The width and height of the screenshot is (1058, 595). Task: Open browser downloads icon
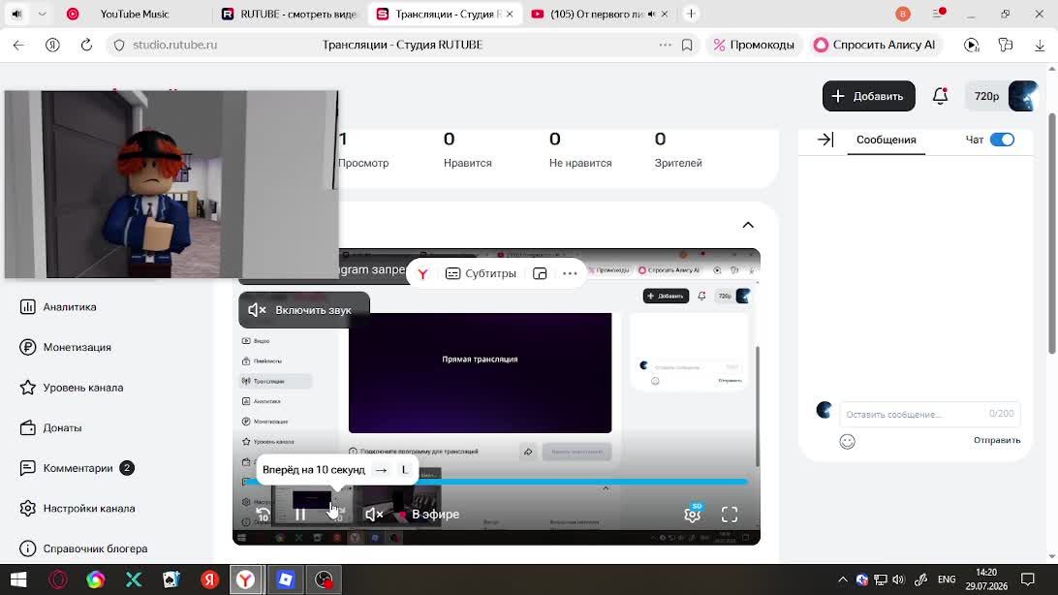[1039, 46]
